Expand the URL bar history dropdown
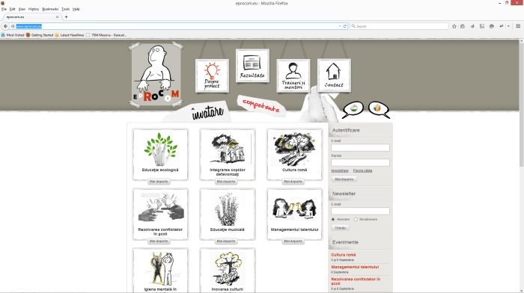Image resolution: width=524 pixels, height=293 pixels. coord(340,26)
